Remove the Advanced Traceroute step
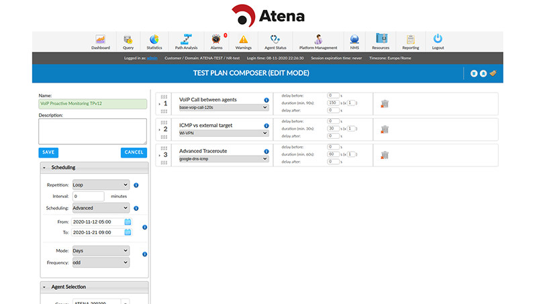This screenshot has height=304, width=537. 385,155
